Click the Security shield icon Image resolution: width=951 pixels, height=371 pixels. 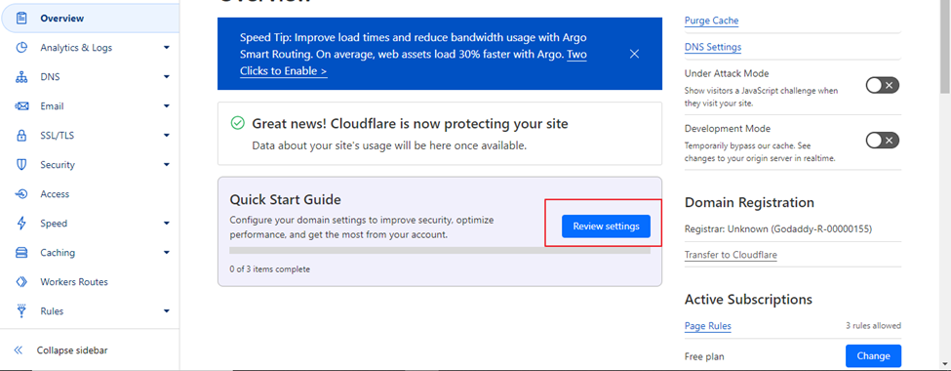(21, 165)
